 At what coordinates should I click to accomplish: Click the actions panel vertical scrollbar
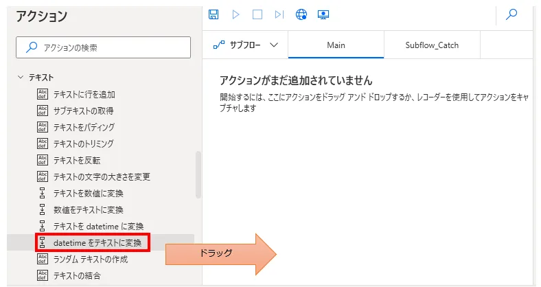click(x=198, y=175)
